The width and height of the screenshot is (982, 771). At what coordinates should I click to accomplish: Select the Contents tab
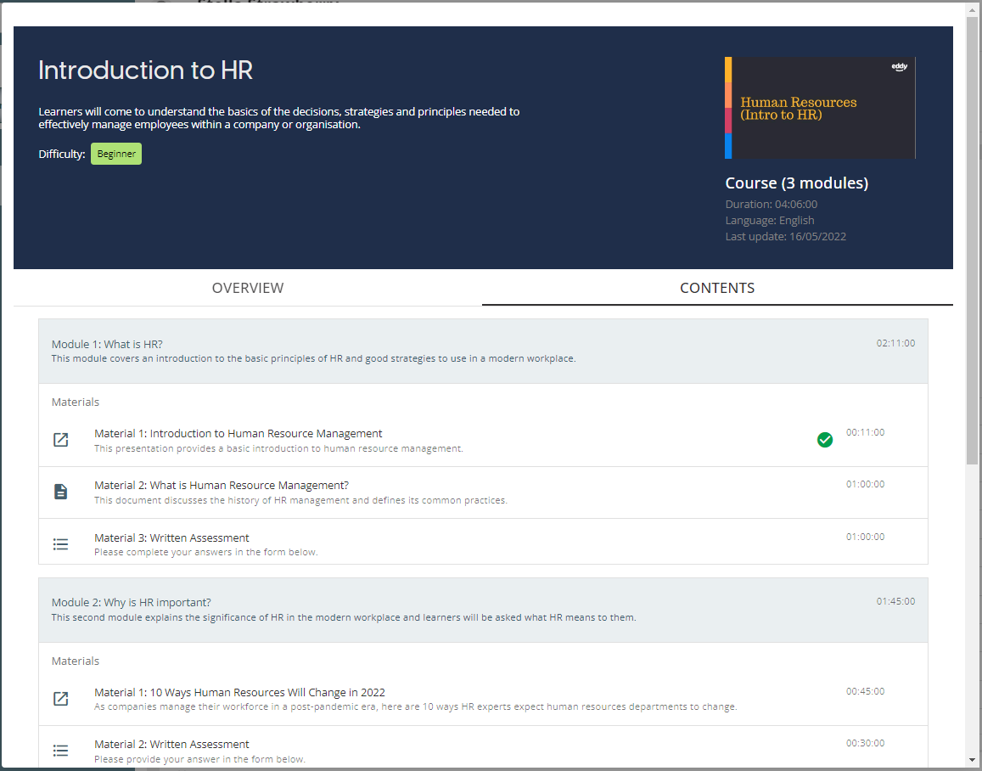click(x=717, y=288)
